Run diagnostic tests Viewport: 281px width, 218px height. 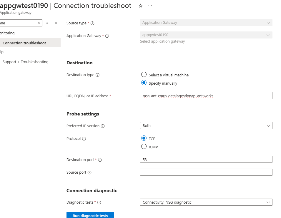pyautogui.click(x=90, y=215)
